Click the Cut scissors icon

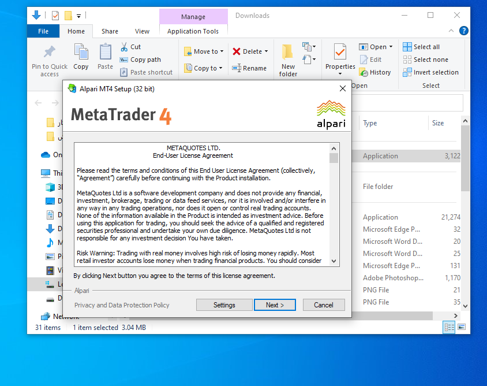coord(124,47)
